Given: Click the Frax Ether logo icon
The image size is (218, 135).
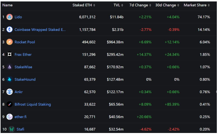Looking at the screenshot, I should pyautogui.click(x=10, y=54).
